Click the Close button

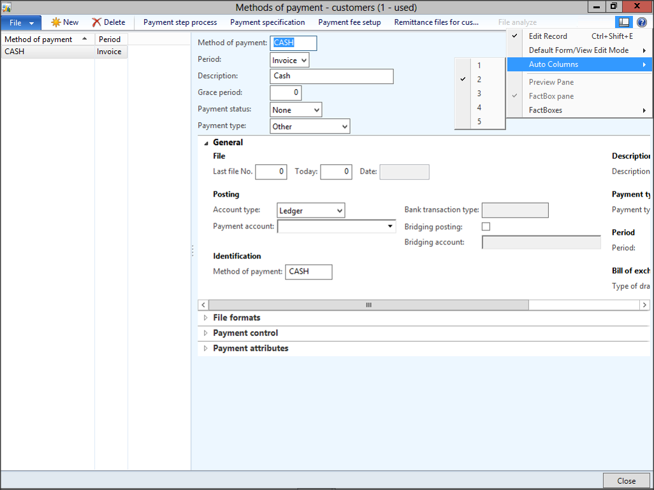[626, 481]
